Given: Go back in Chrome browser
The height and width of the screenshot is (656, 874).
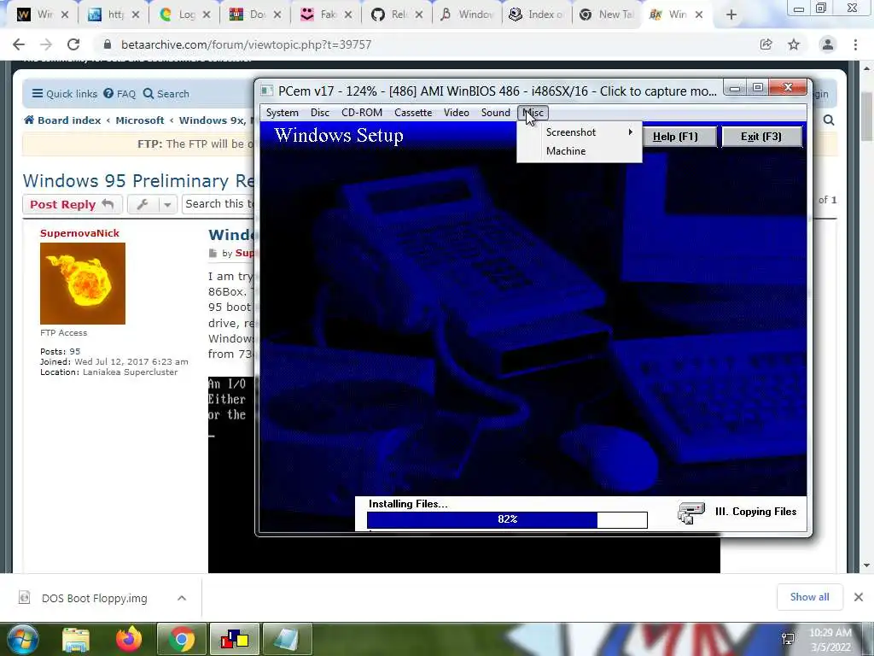Looking at the screenshot, I should tap(19, 44).
